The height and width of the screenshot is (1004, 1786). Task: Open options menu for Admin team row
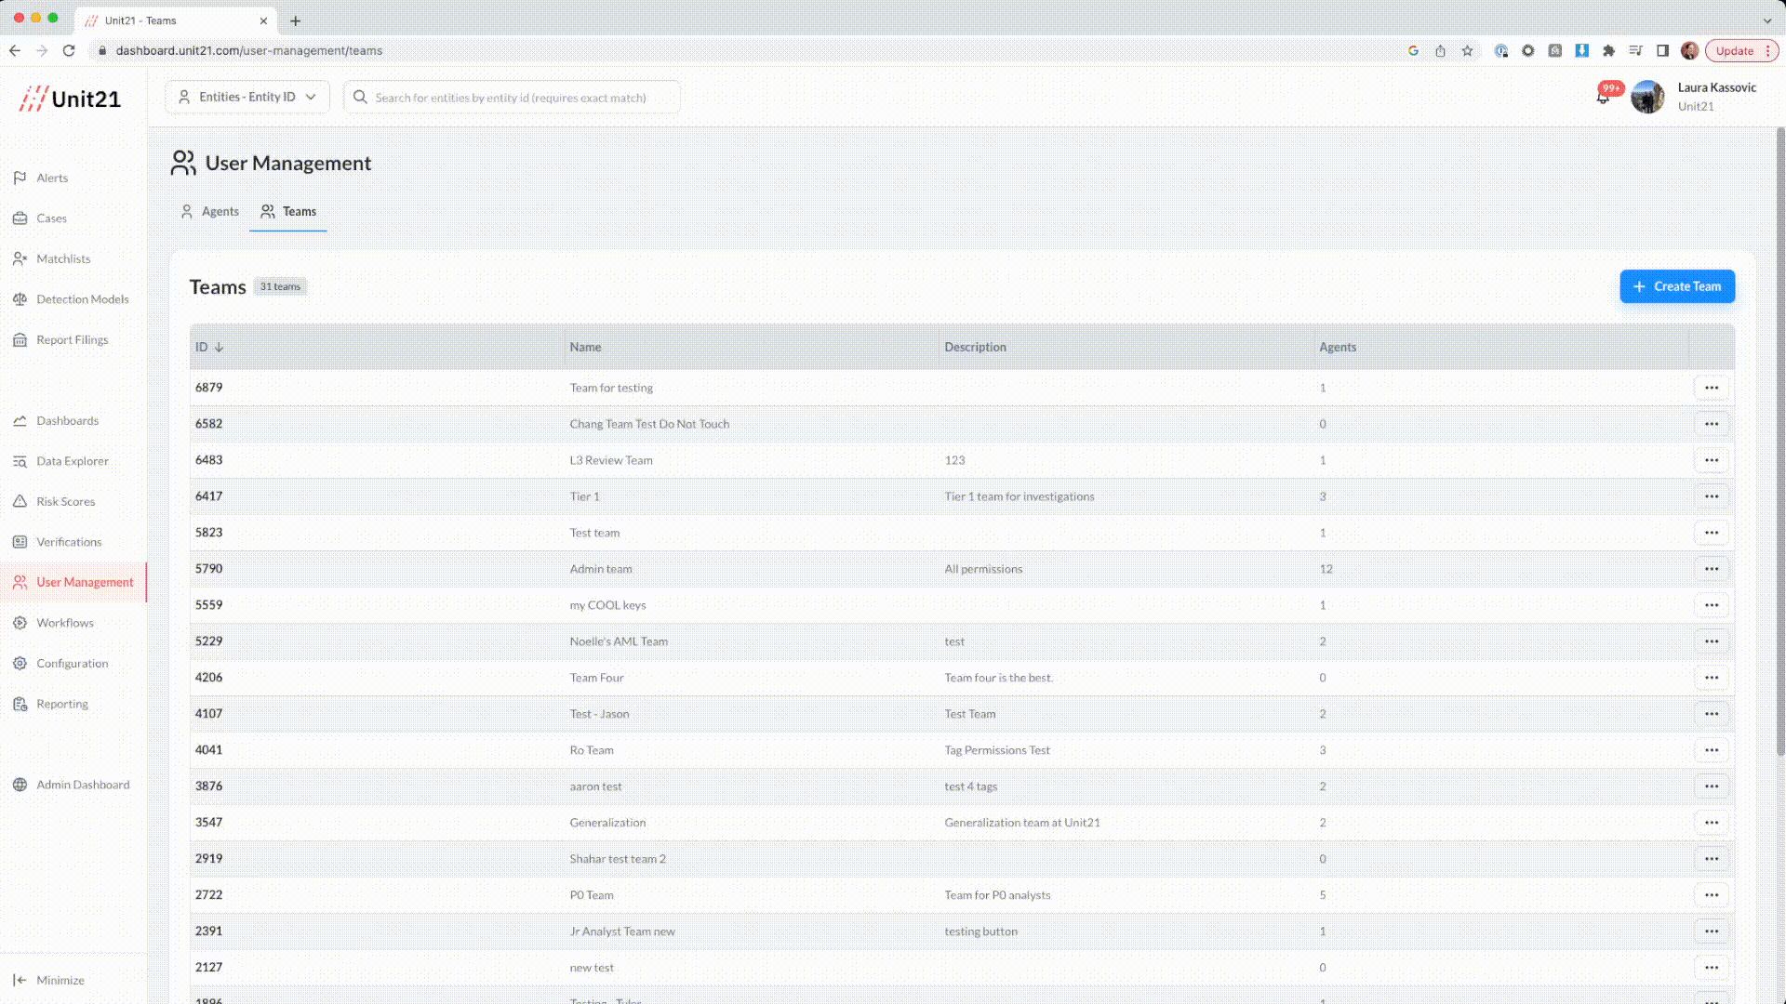1711,569
